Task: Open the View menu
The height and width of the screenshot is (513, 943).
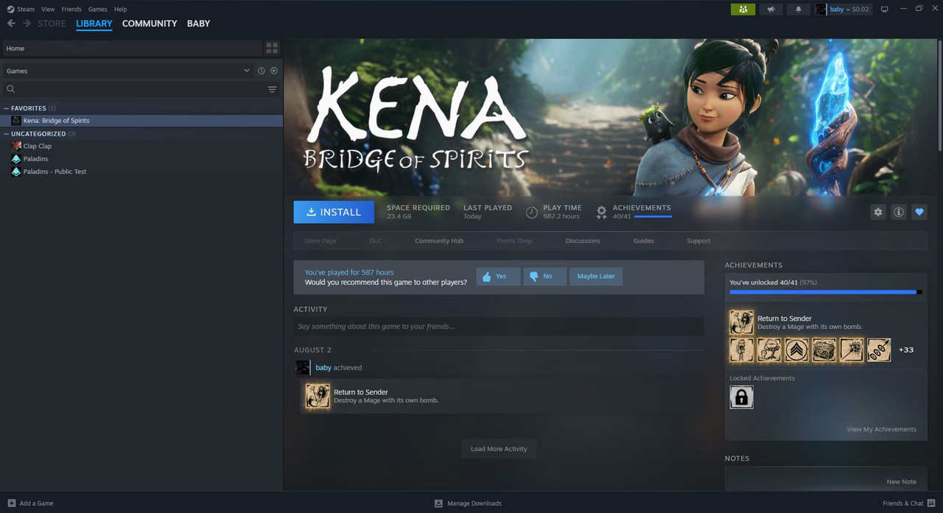Action: 48,9
